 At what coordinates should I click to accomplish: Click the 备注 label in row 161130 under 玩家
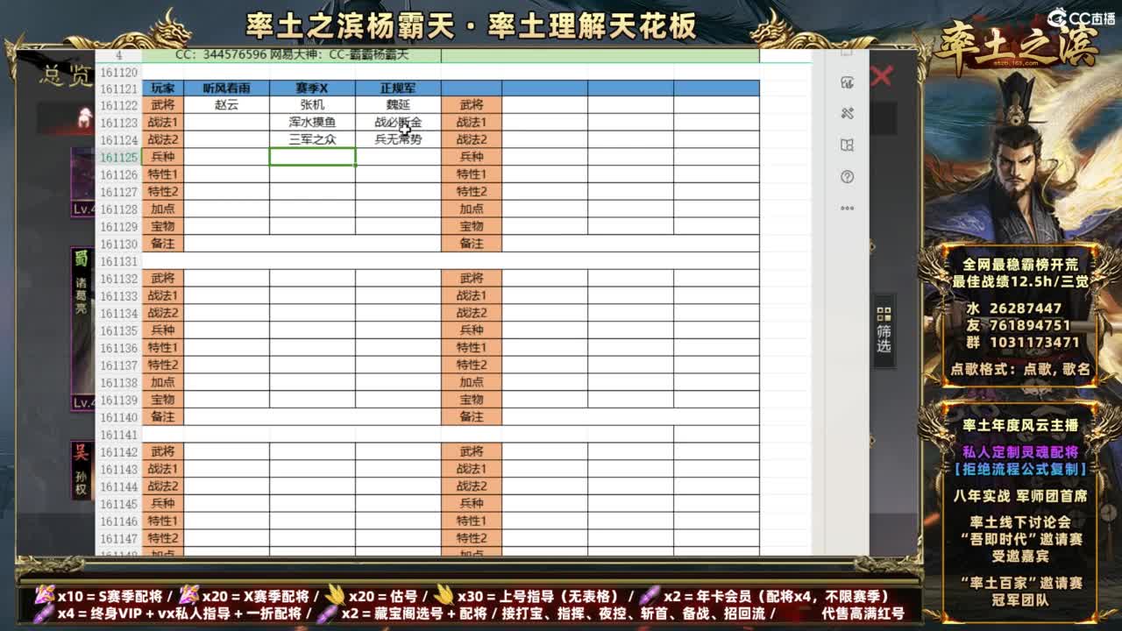coord(163,244)
